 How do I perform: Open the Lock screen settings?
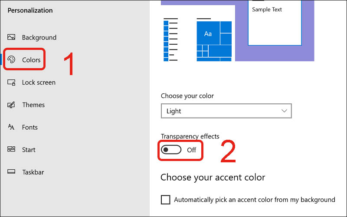coord(39,82)
